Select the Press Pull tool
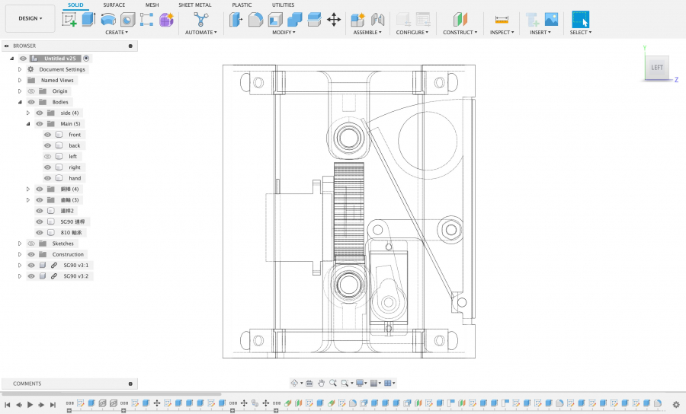686x414 pixels. [236, 20]
